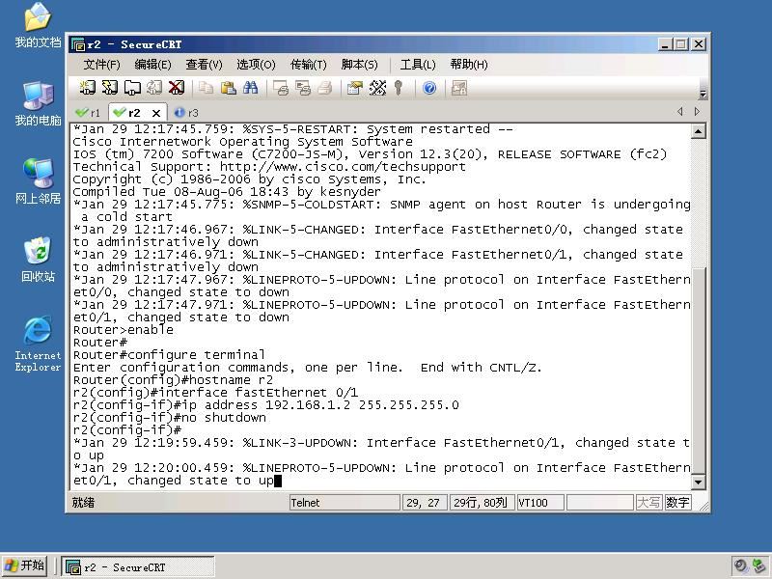Click the SecureCRT title bar window icon
This screenshot has width=772, height=579.
pyautogui.click(x=78, y=44)
